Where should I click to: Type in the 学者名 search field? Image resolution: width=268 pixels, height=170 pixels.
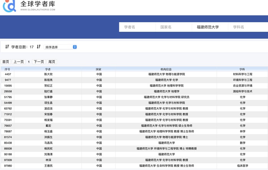[137, 27]
